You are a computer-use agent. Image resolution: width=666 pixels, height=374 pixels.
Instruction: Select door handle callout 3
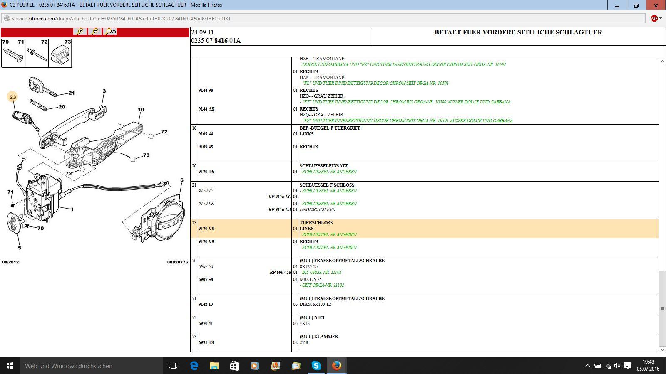click(104, 91)
